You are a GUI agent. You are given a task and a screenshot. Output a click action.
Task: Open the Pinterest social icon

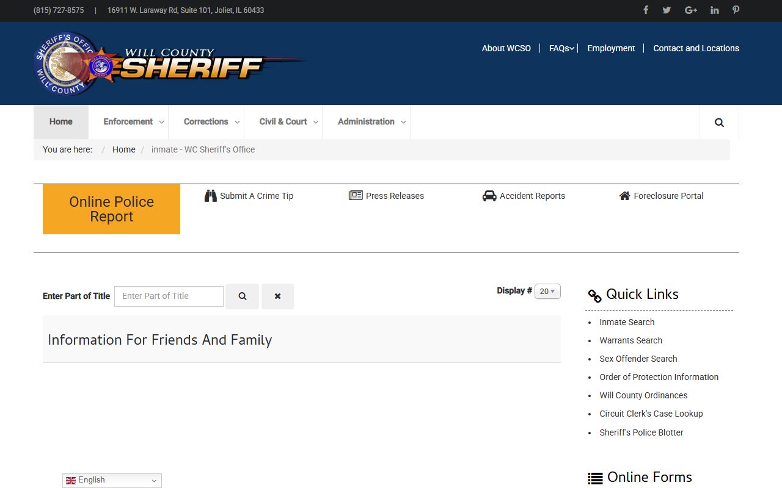tap(736, 10)
